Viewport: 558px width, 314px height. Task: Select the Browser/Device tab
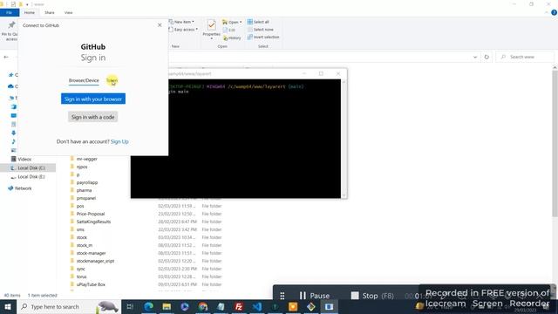[84, 80]
